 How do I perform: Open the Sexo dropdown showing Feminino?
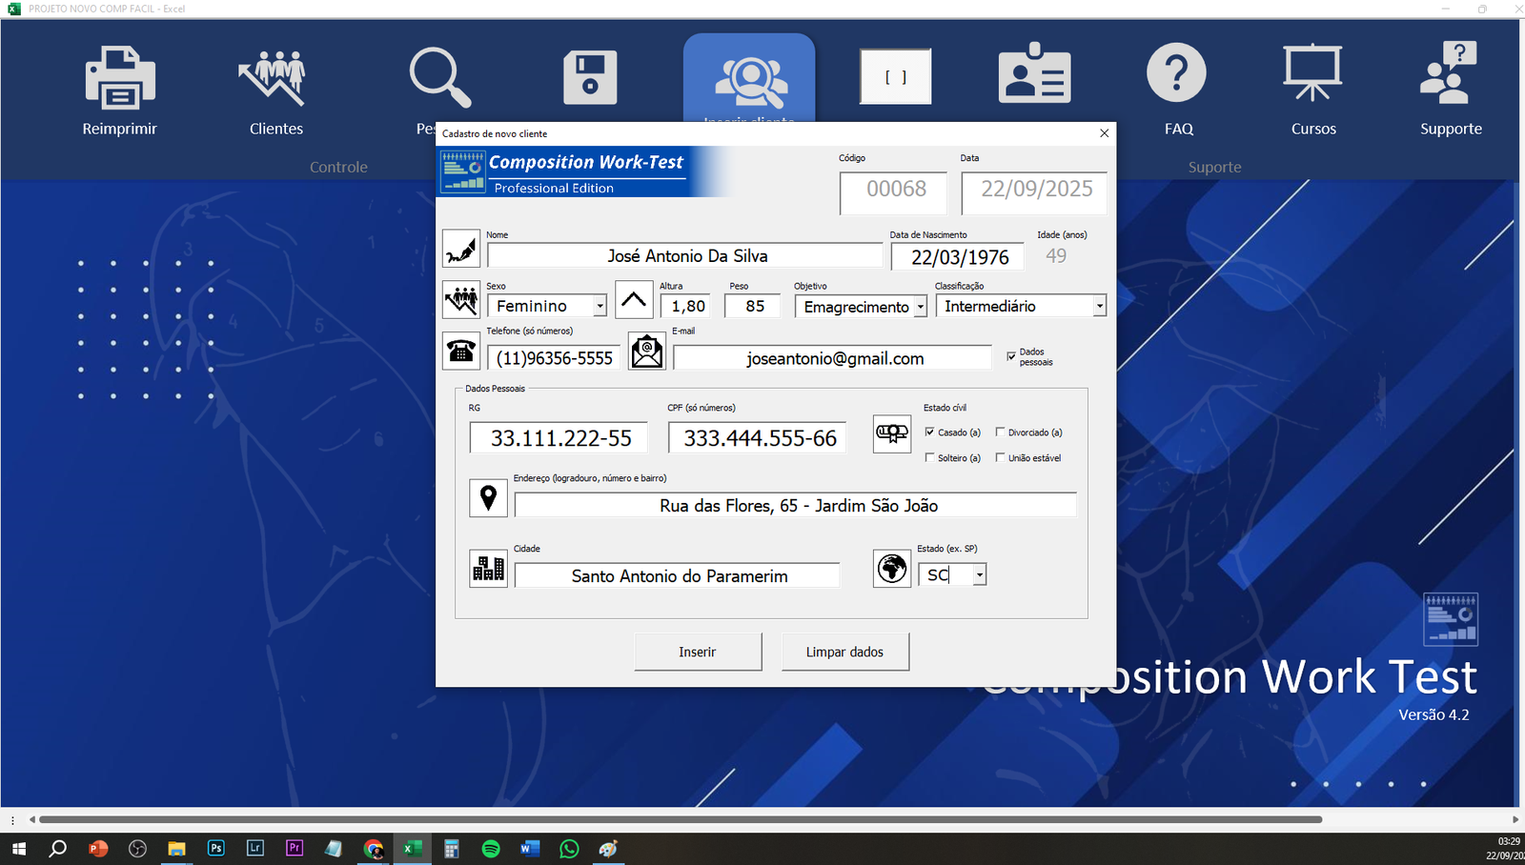click(600, 306)
